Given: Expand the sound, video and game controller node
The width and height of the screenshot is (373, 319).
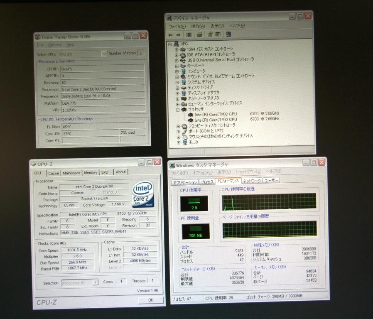Looking at the screenshot, I should point(177,77).
